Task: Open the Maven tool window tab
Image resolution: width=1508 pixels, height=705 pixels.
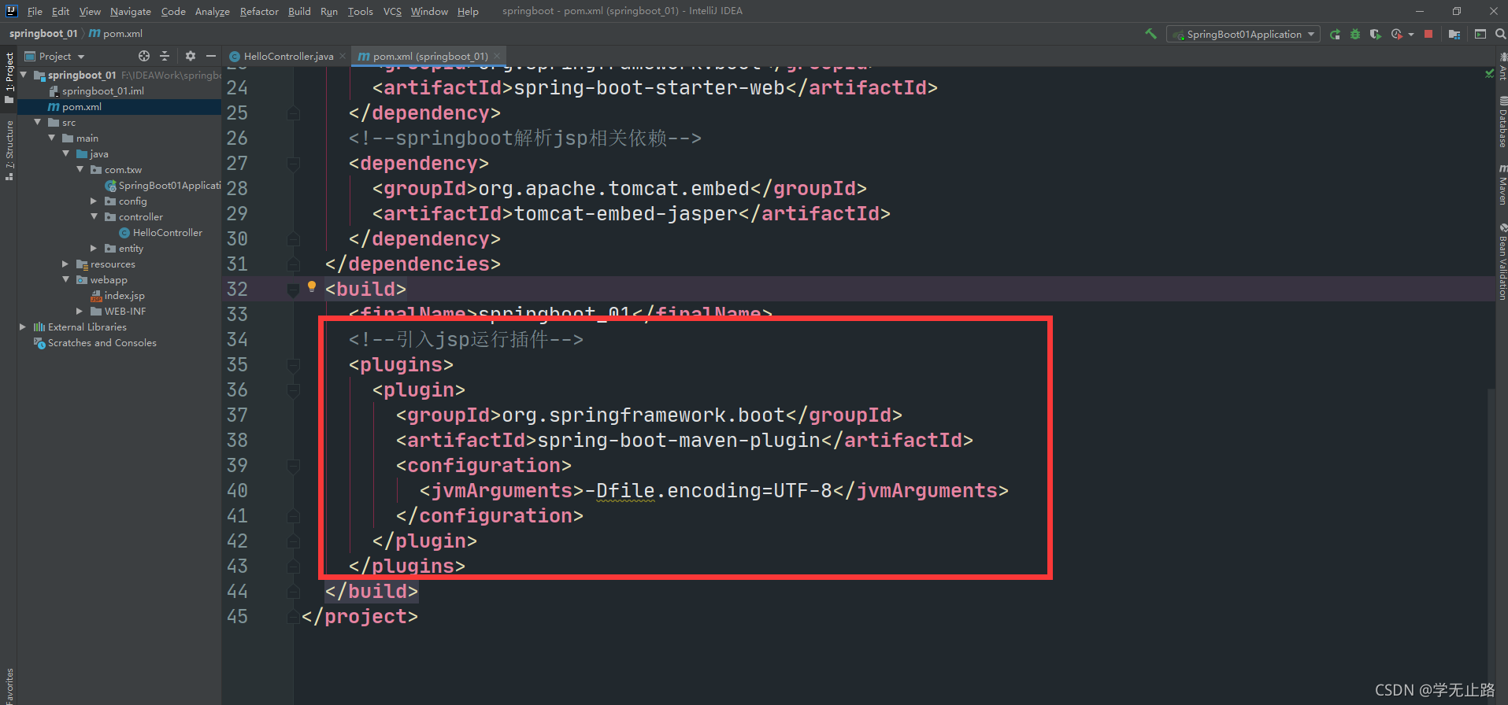Action: 1502,185
